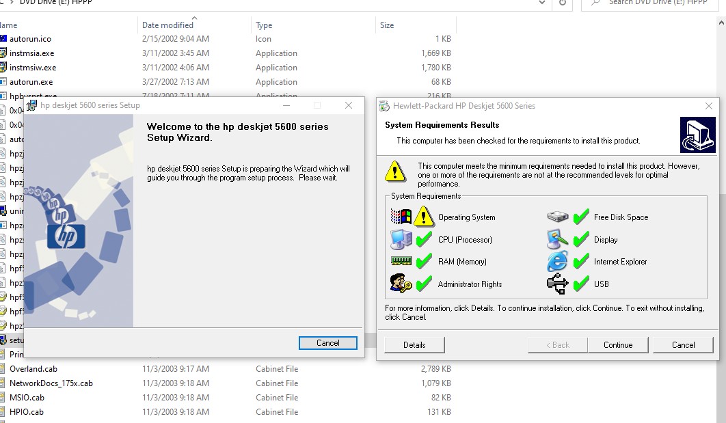The width and height of the screenshot is (726, 423).
Task: Click the Free Disk Space drive icon
Action: pyautogui.click(x=557, y=217)
